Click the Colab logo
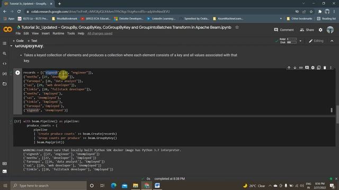Screen dimensions: 339x190 [8, 29]
